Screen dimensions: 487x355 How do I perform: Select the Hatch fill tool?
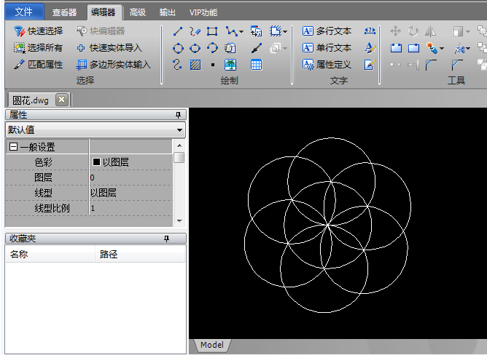(x=195, y=65)
